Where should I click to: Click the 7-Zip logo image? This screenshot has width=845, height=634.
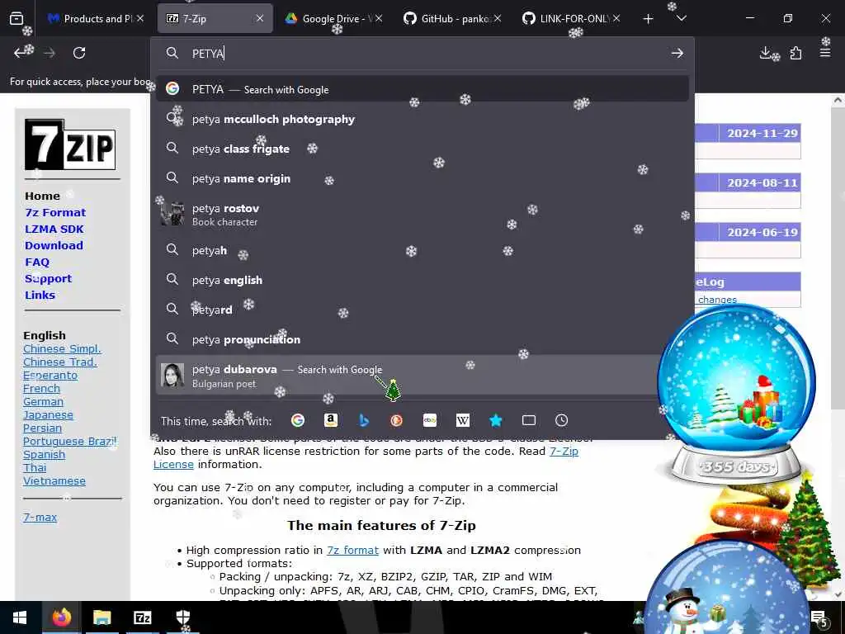pyautogui.click(x=70, y=144)
